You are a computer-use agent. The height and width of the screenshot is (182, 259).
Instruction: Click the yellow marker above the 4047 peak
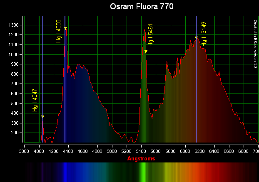[x=42, y=117]
